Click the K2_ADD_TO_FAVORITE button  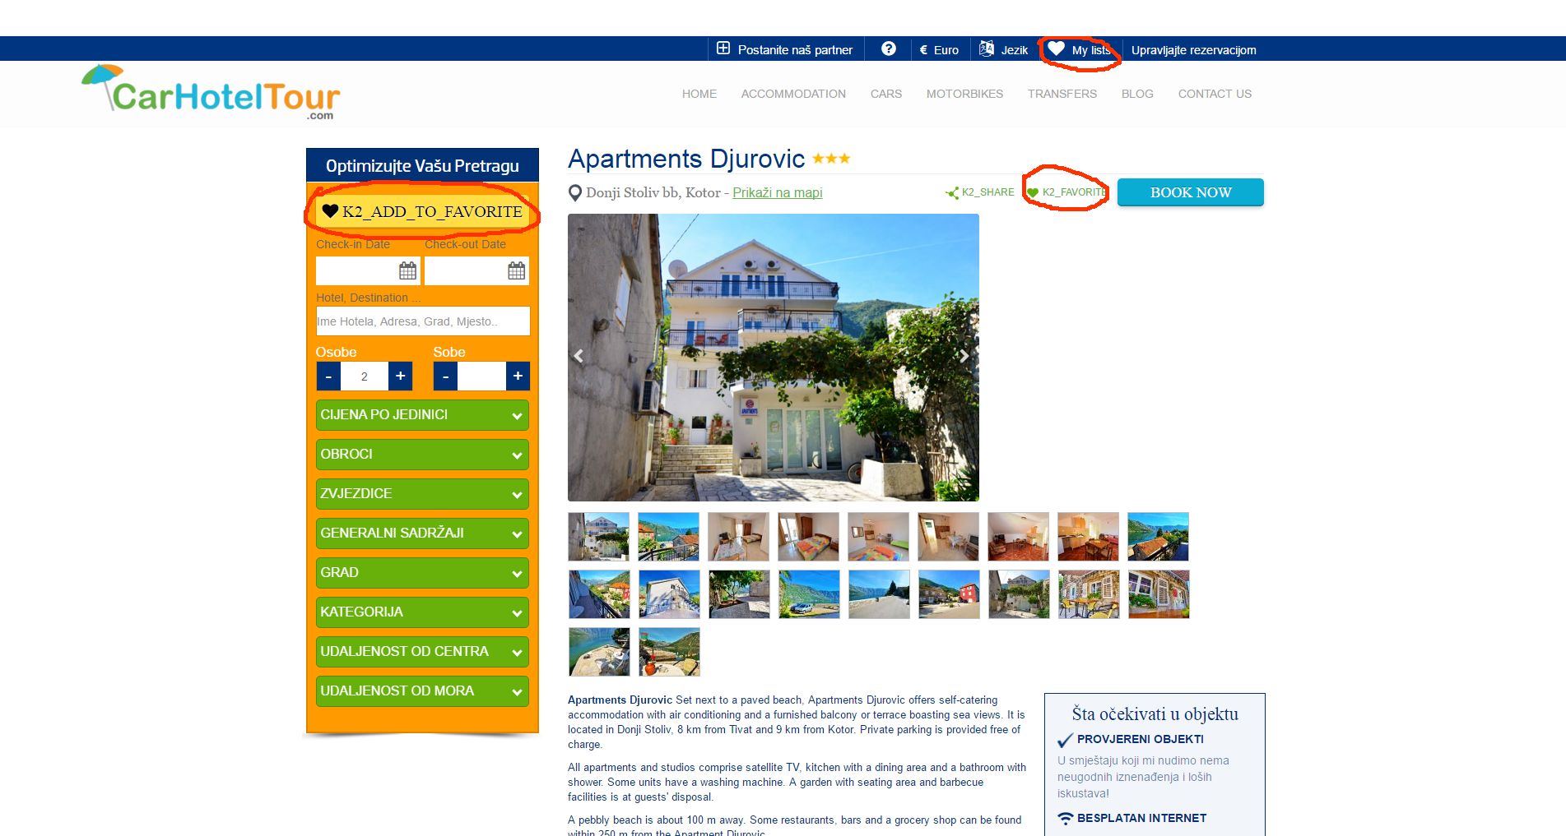point(422,212)
